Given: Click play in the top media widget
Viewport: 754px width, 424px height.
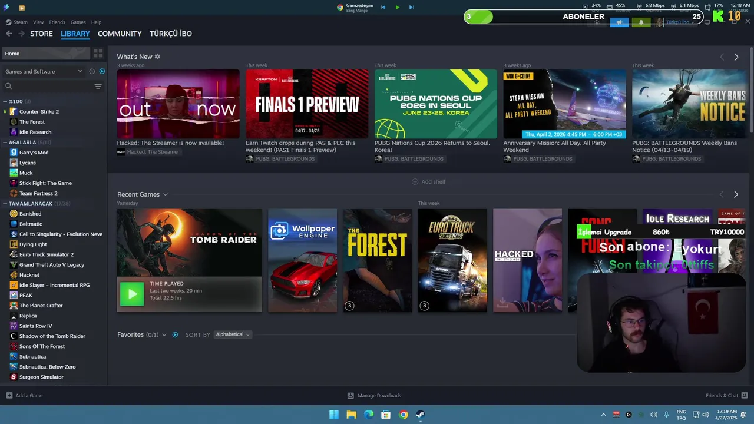Looking at the screenshot, I should coord(397,7).
